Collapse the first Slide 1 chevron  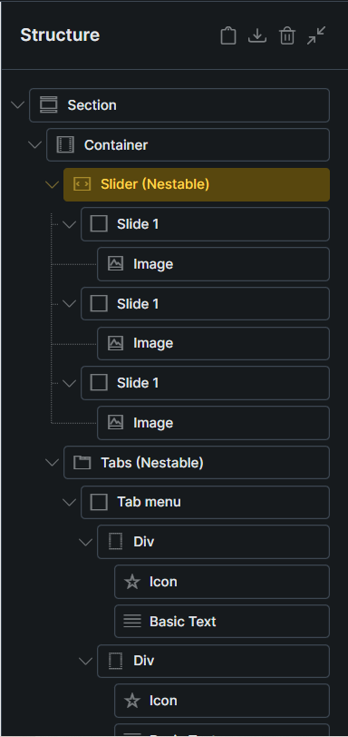(70, 224)
